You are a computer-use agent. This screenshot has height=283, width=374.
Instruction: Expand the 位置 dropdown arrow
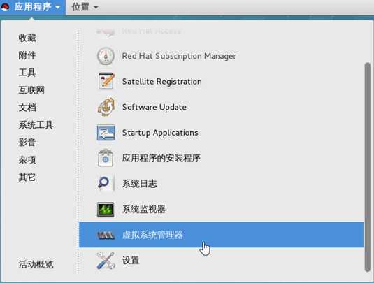[x=96, y=7]
